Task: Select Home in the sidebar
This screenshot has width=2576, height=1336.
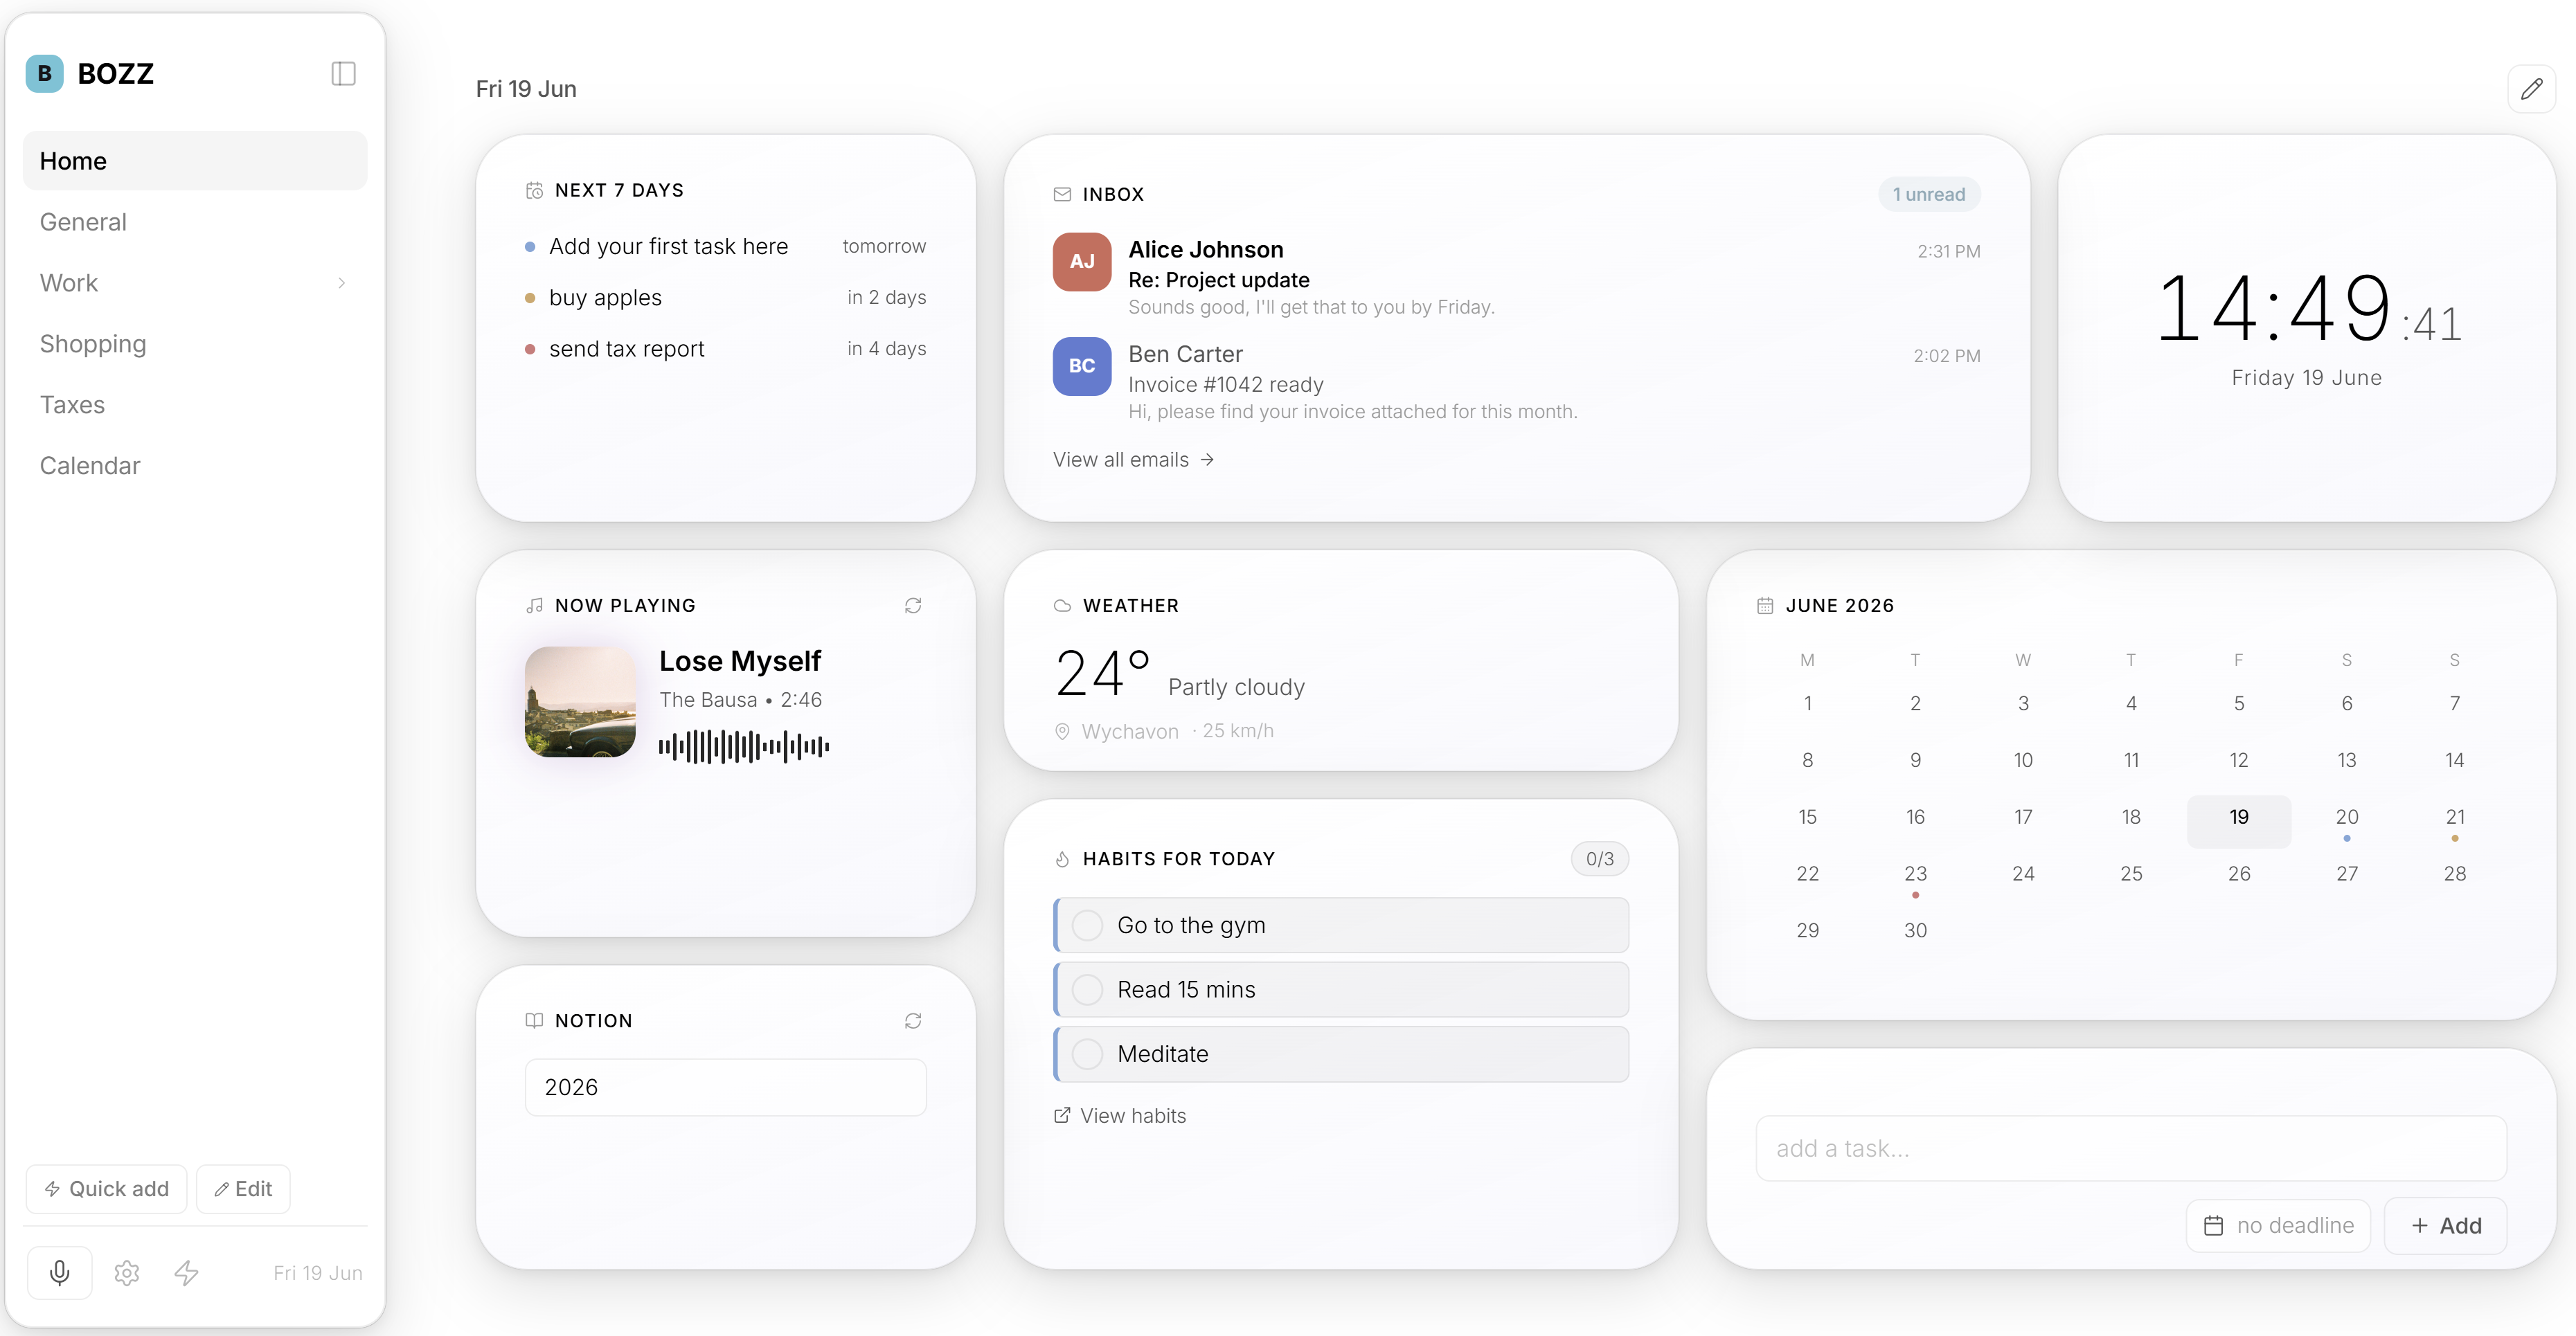Action: coord(195,161)
